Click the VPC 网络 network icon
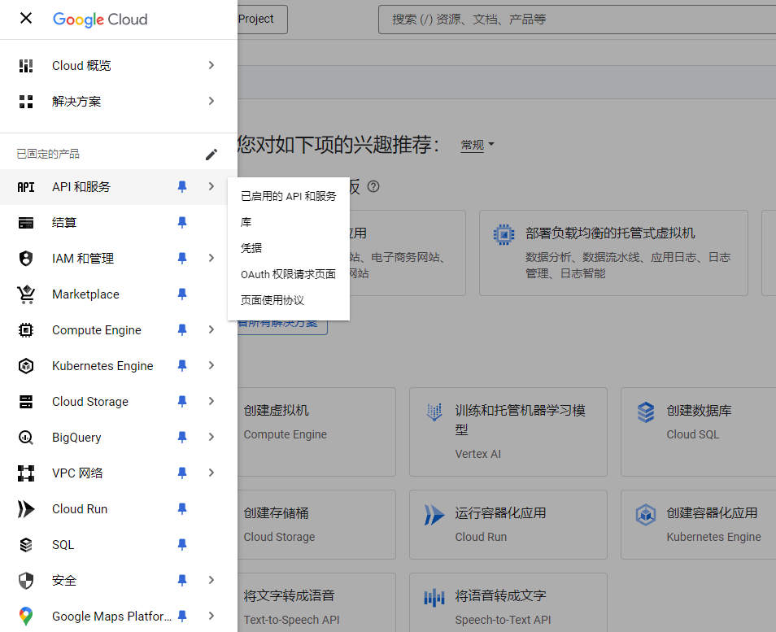 click(x=26, y=473)
